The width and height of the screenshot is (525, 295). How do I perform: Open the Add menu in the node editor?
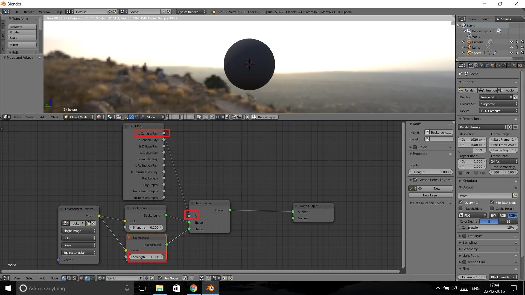coord(42,278)
